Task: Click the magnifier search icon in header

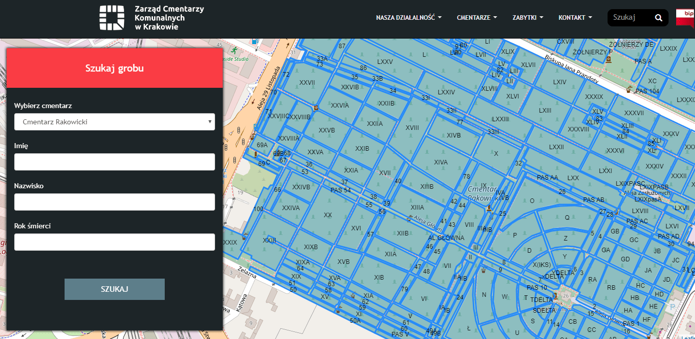Action: click(658, 18)
